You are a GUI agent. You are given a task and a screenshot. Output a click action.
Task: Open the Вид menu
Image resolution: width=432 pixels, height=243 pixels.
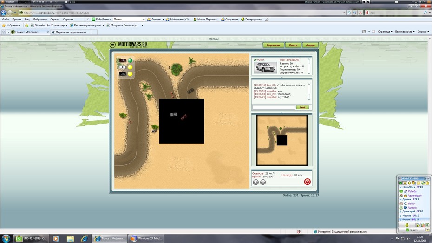tap(27, 20)
